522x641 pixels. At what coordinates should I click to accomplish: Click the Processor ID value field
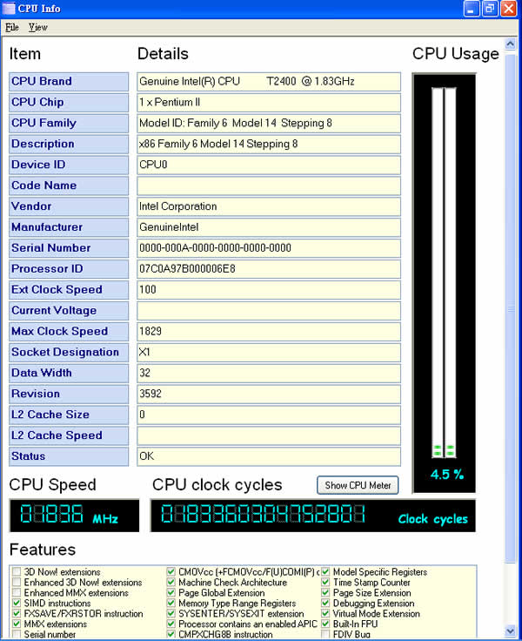click(269, 269)
